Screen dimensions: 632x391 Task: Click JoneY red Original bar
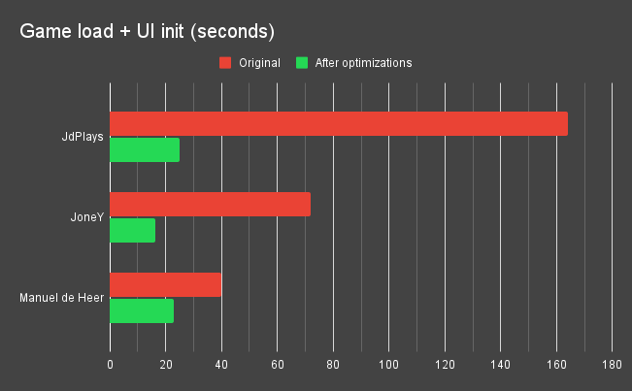[x=210, y=204]
